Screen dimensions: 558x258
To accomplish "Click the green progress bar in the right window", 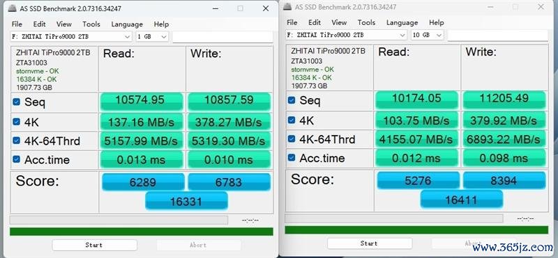I will (416, 230).
